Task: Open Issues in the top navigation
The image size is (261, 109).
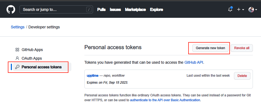Action: pyautogui.click(x=115, y=10)
